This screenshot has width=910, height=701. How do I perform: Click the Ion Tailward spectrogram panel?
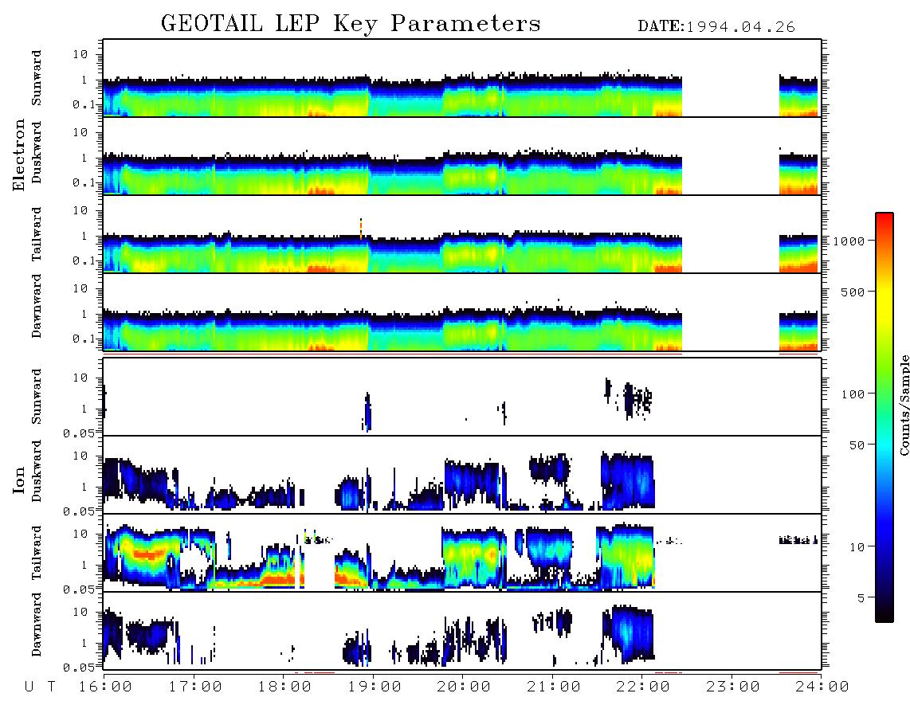[462, 553]
